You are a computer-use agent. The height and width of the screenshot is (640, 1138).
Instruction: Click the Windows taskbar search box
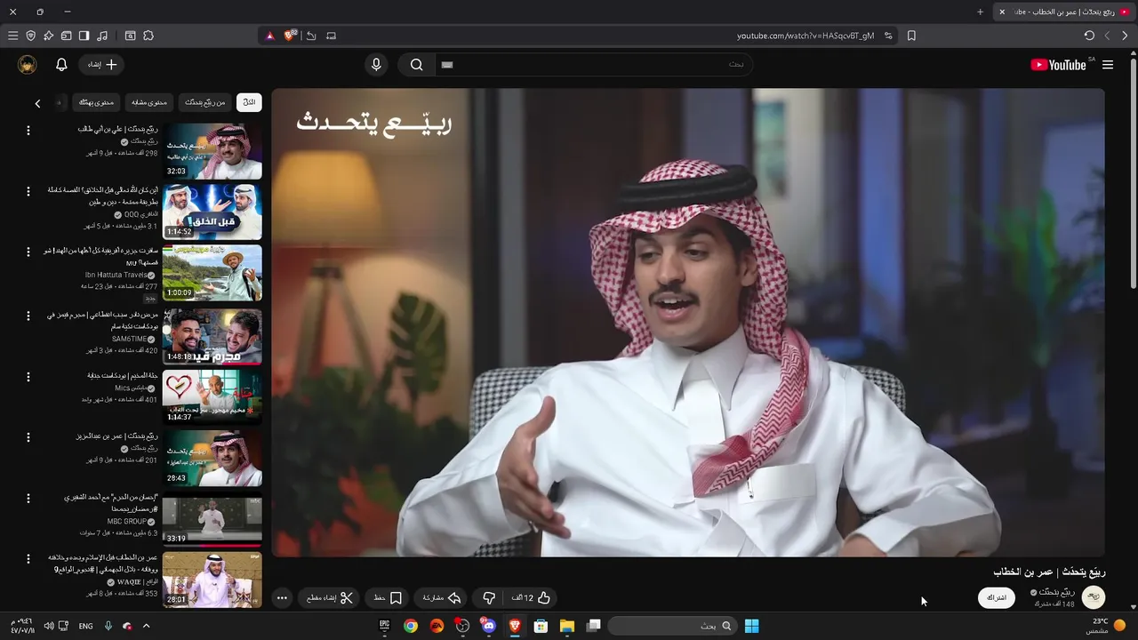(x=673, y=626)
